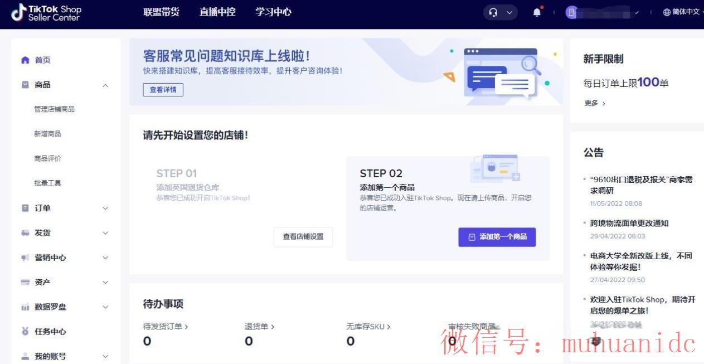
Task: Select 管理店铺商品 in sidebar
Action: point(54,109)
